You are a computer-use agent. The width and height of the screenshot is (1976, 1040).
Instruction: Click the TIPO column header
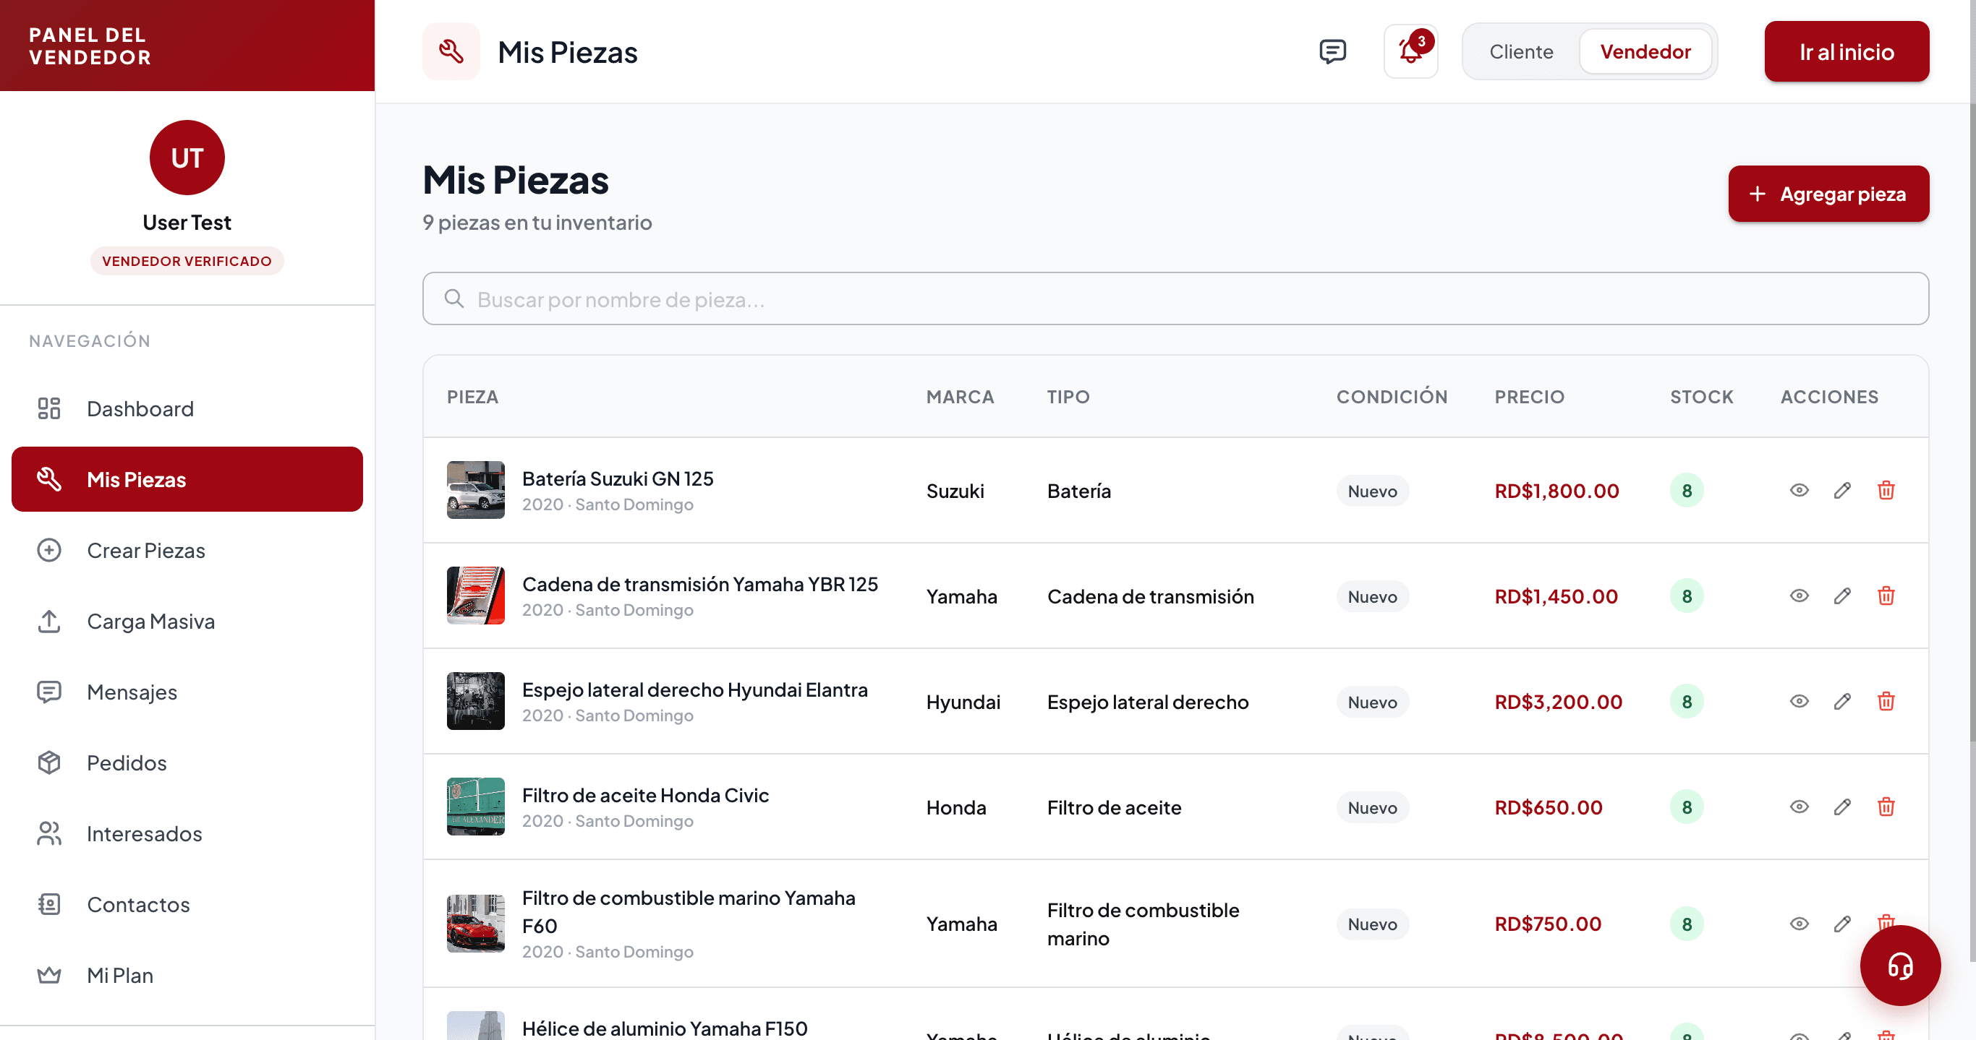[x=1068, y=396]
